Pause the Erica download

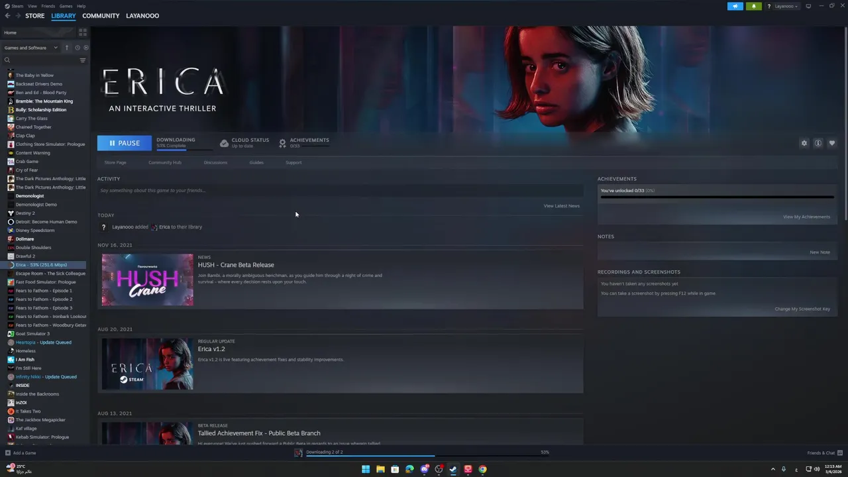(125, 143)
